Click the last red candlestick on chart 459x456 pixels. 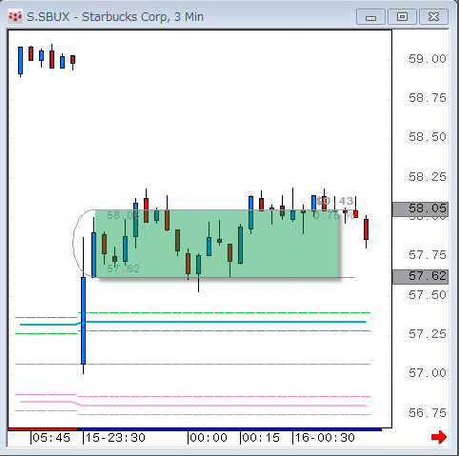(x=366, y=229)
